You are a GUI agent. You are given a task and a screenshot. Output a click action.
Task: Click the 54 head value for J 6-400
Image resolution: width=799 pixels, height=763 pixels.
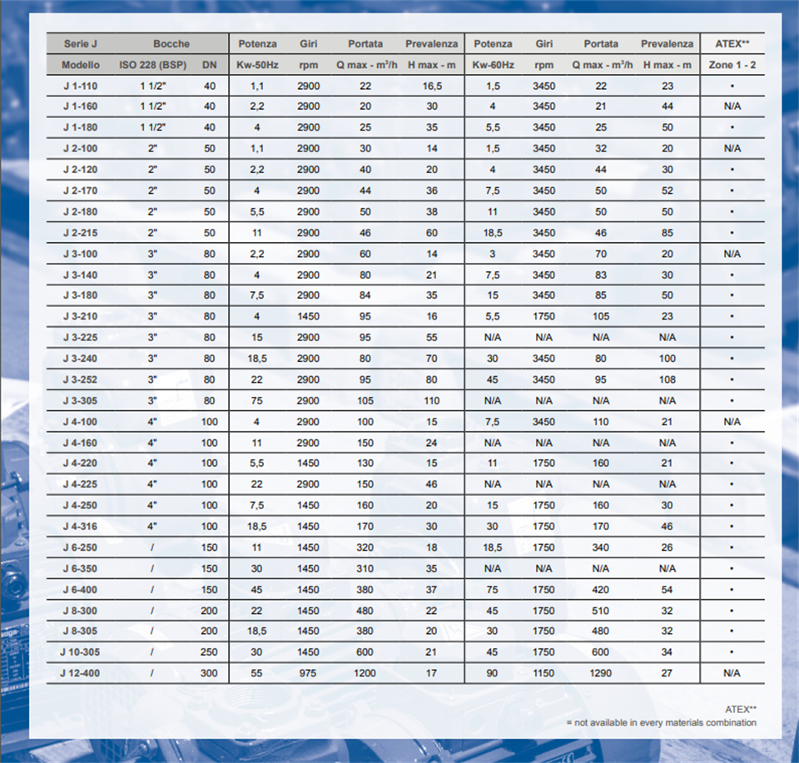(x=667, y=590)
